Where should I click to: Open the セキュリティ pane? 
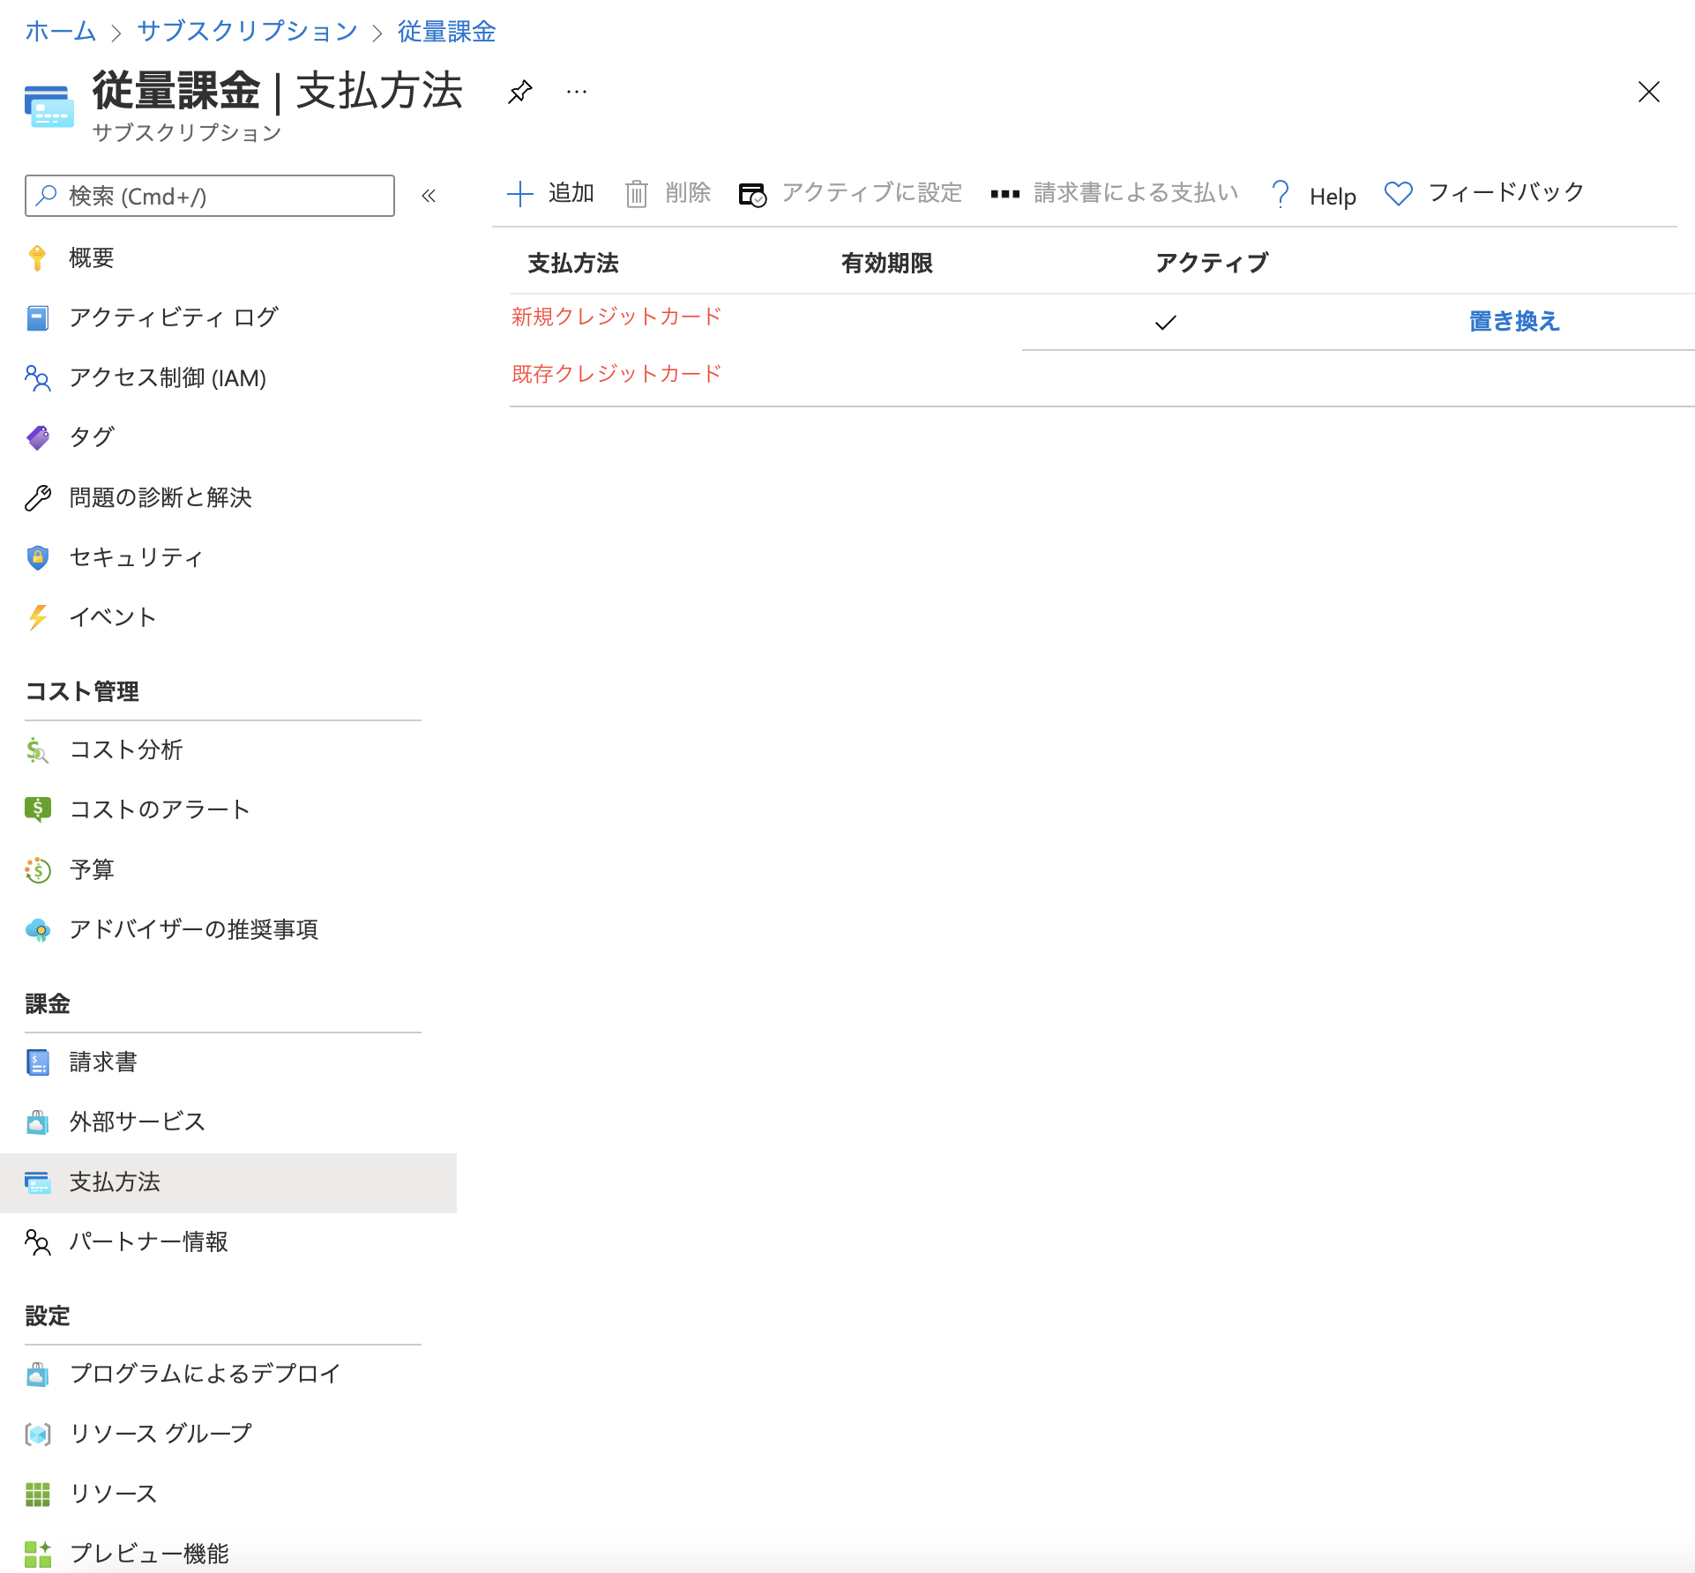[134, 557]
